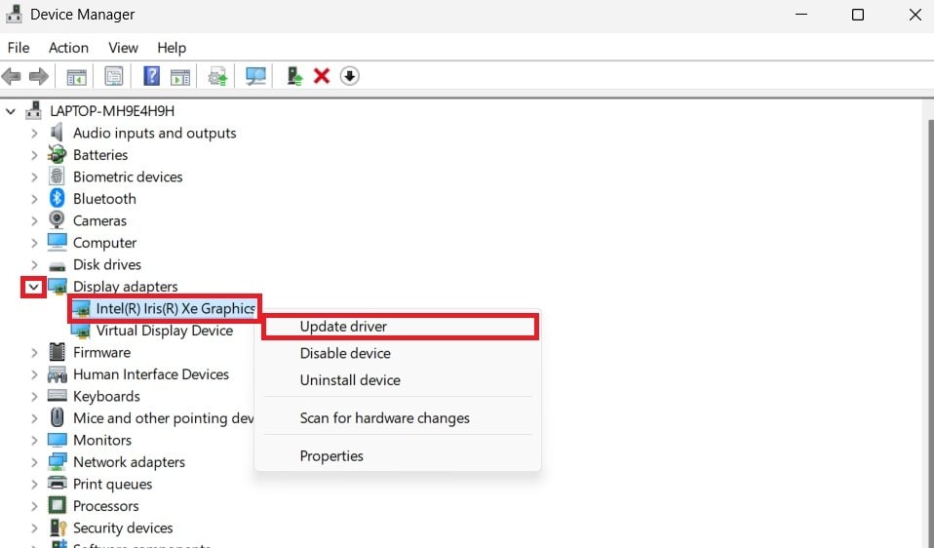Image resolution: width=934 pixels, height=548 pixels.
Task: Expand Audio inputs and outputs category
Action: 34,133
